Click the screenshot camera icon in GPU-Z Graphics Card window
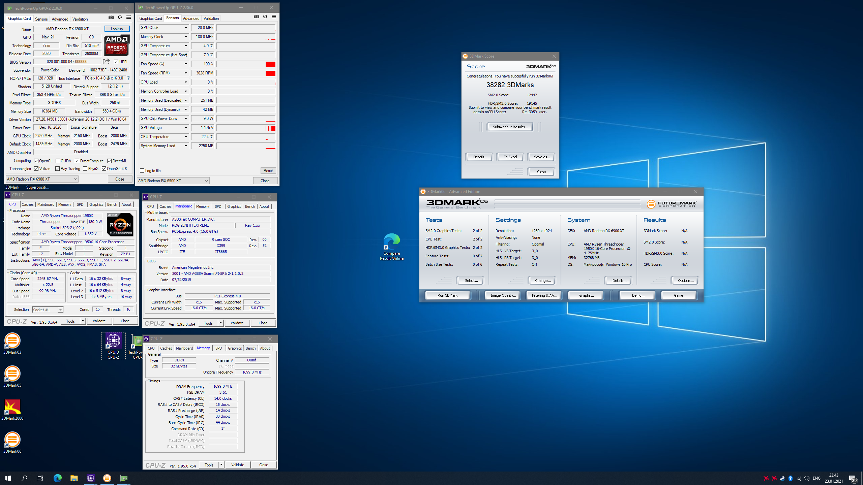The image size is (863, 485). click(111, 18)
